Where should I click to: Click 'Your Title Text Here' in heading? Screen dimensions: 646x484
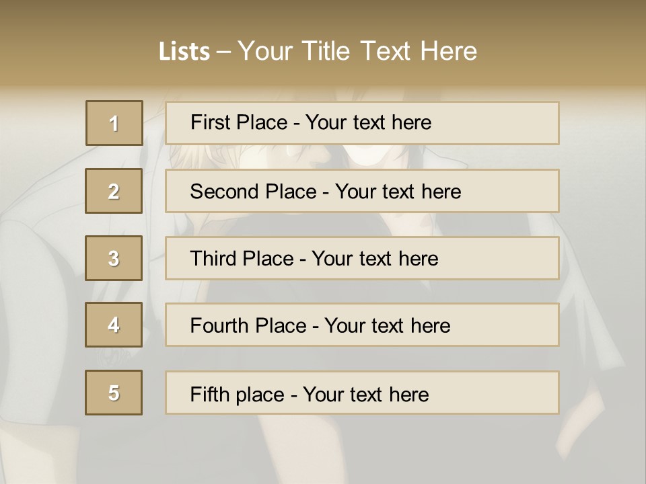(x=357, y=51)
